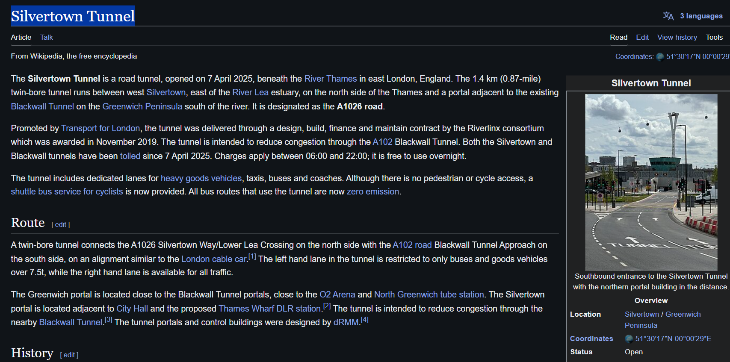Click the infobox Location label

pos(585,314)
